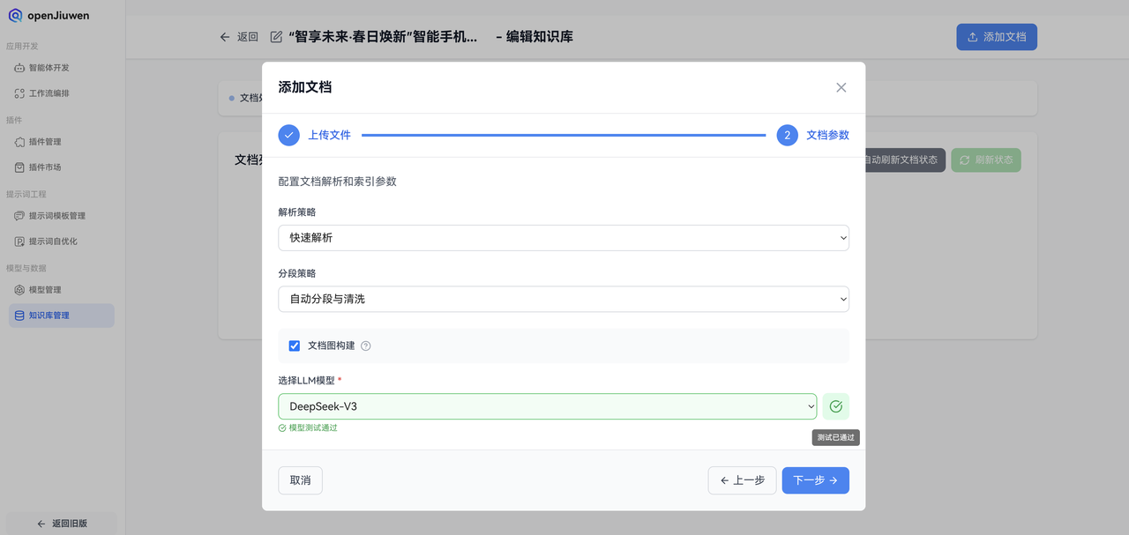The image size is (1129, 535).
Task: Click the step progress bar between steps
Action: 564,135
